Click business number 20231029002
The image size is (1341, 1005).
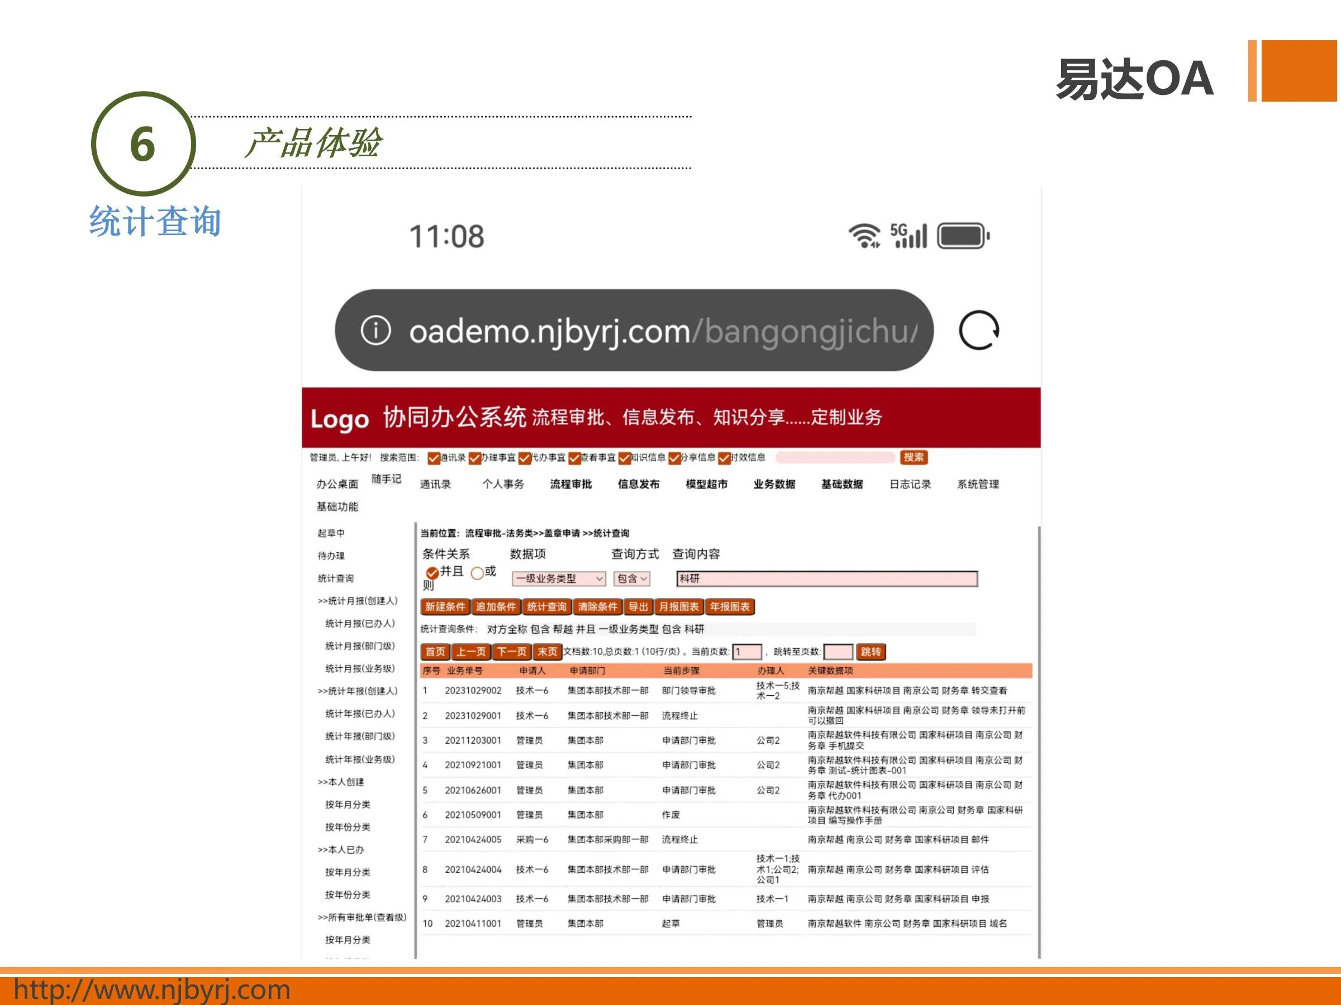tap(473, 691)
